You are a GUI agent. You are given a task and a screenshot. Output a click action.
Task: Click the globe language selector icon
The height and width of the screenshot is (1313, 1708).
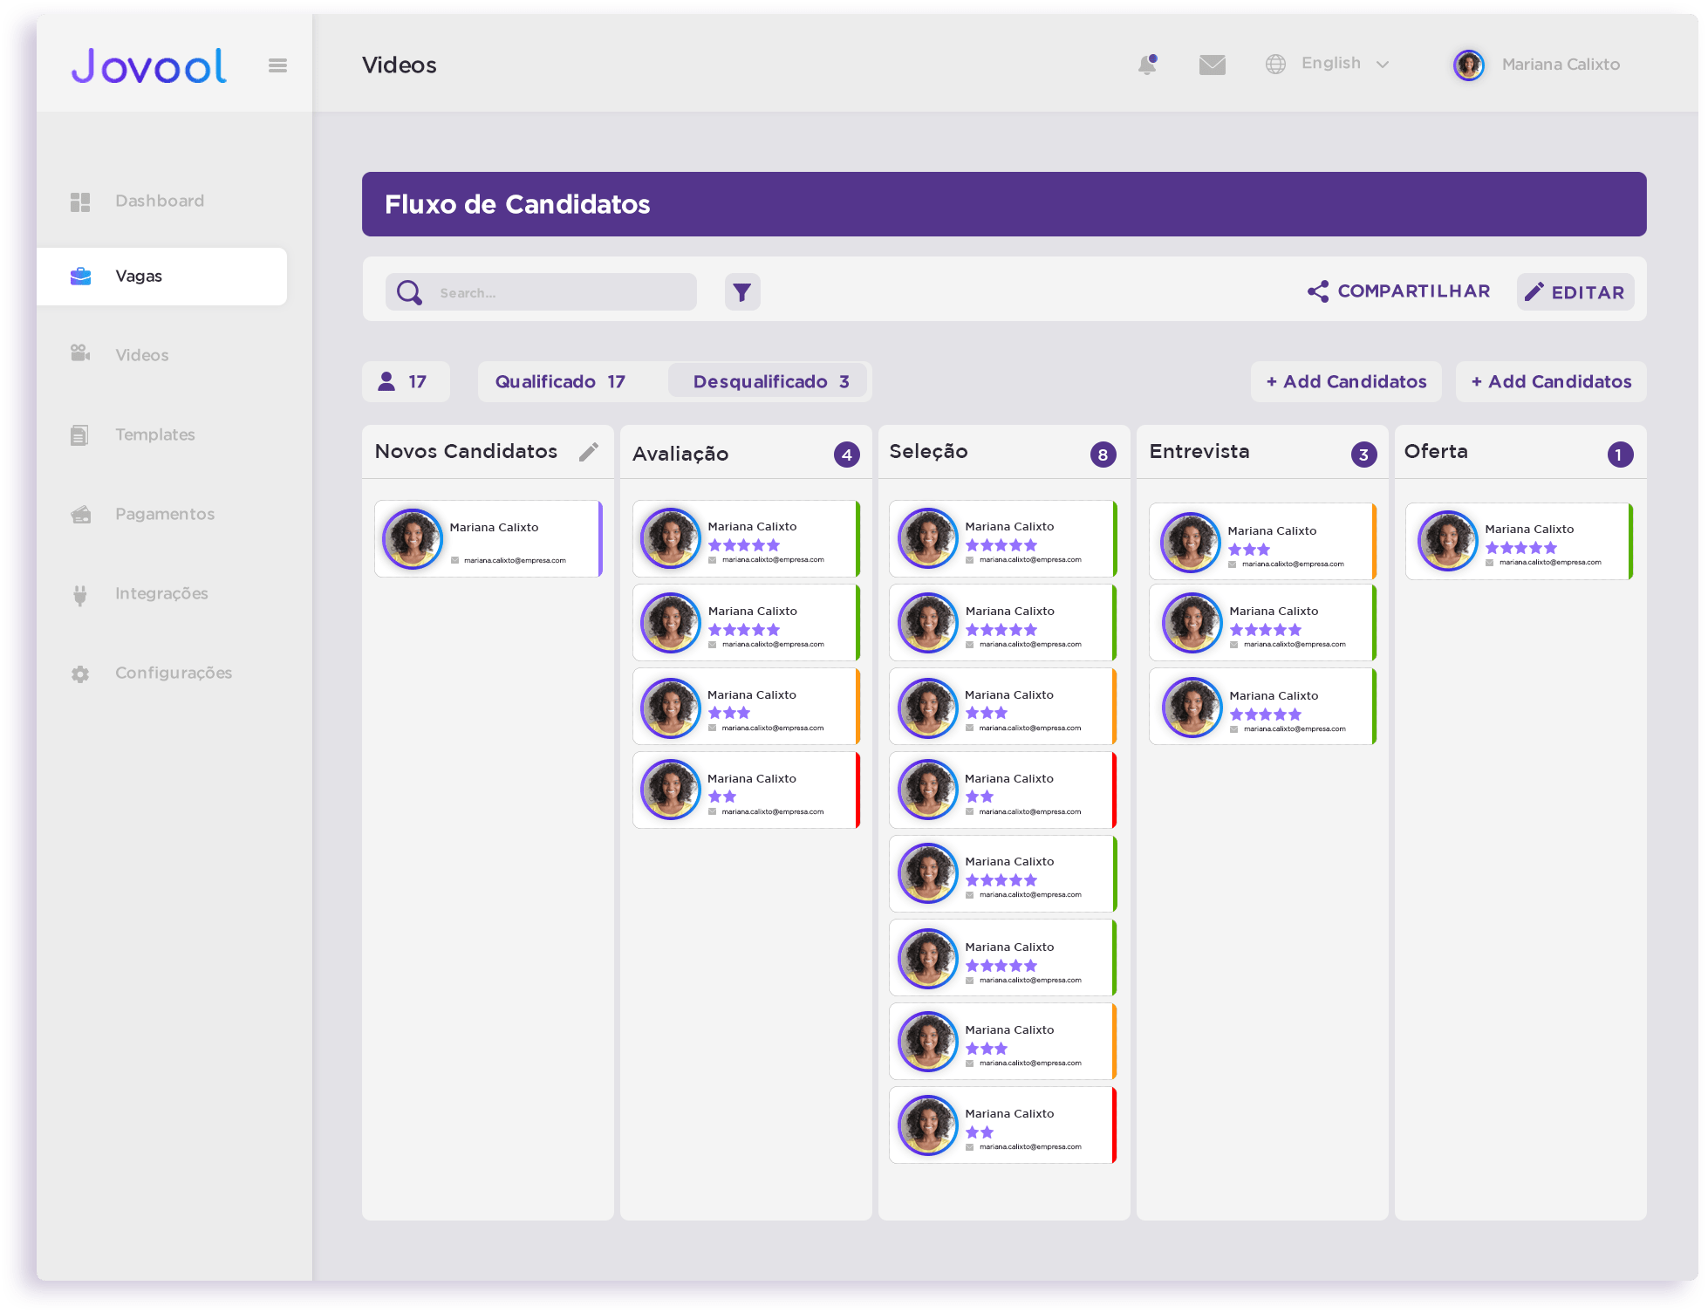pos(1275,65)
